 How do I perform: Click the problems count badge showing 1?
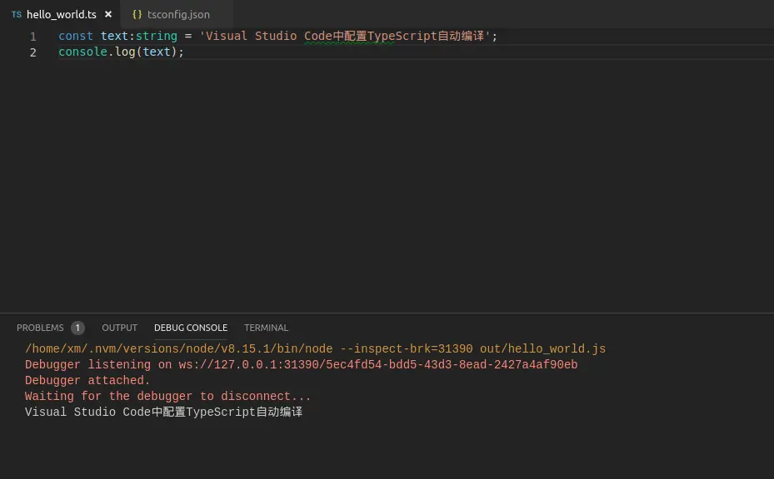point(77,328)
